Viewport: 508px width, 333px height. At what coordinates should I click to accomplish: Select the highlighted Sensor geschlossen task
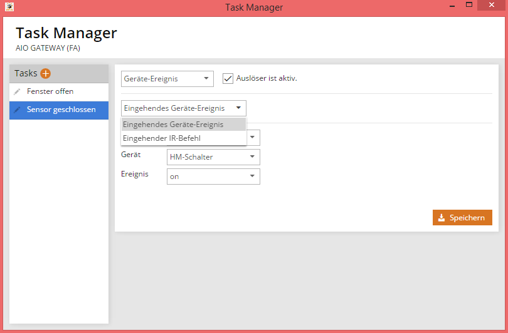[61, 110]
